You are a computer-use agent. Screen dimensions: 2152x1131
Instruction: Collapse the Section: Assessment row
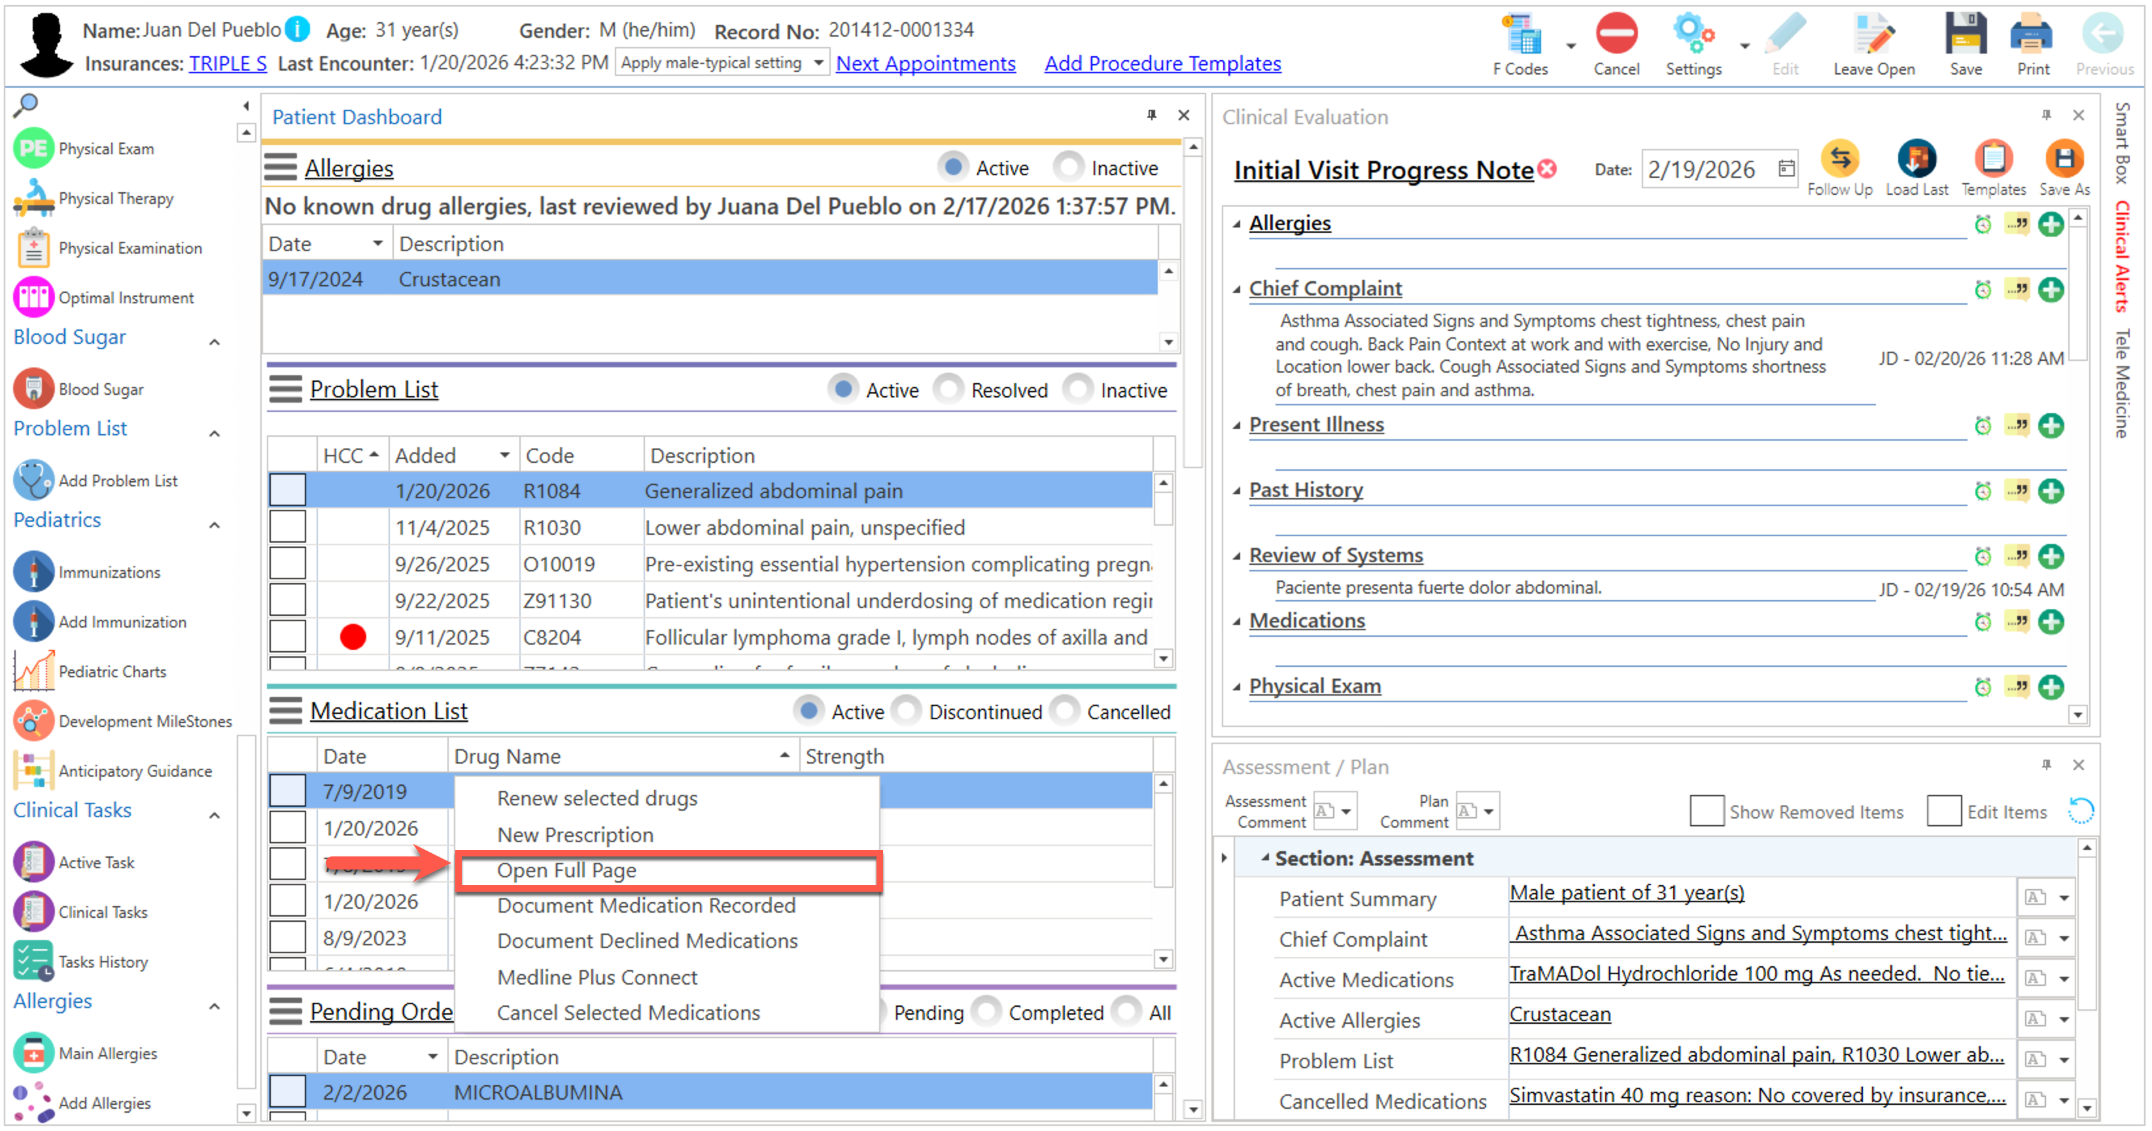coord(1265,858)
